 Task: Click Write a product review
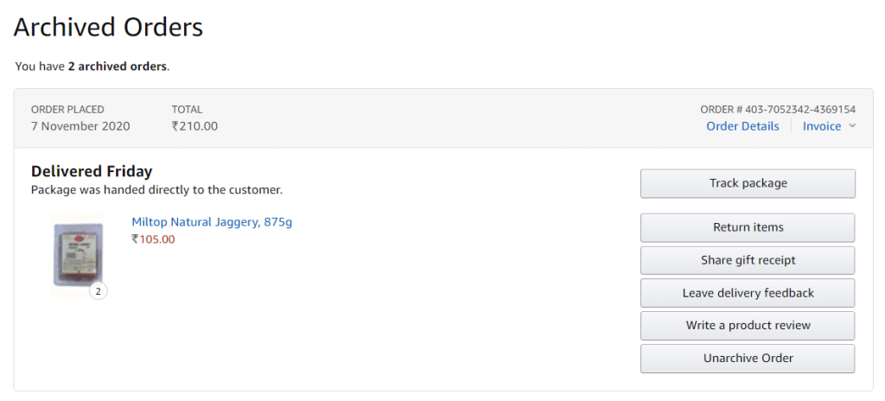748,326
